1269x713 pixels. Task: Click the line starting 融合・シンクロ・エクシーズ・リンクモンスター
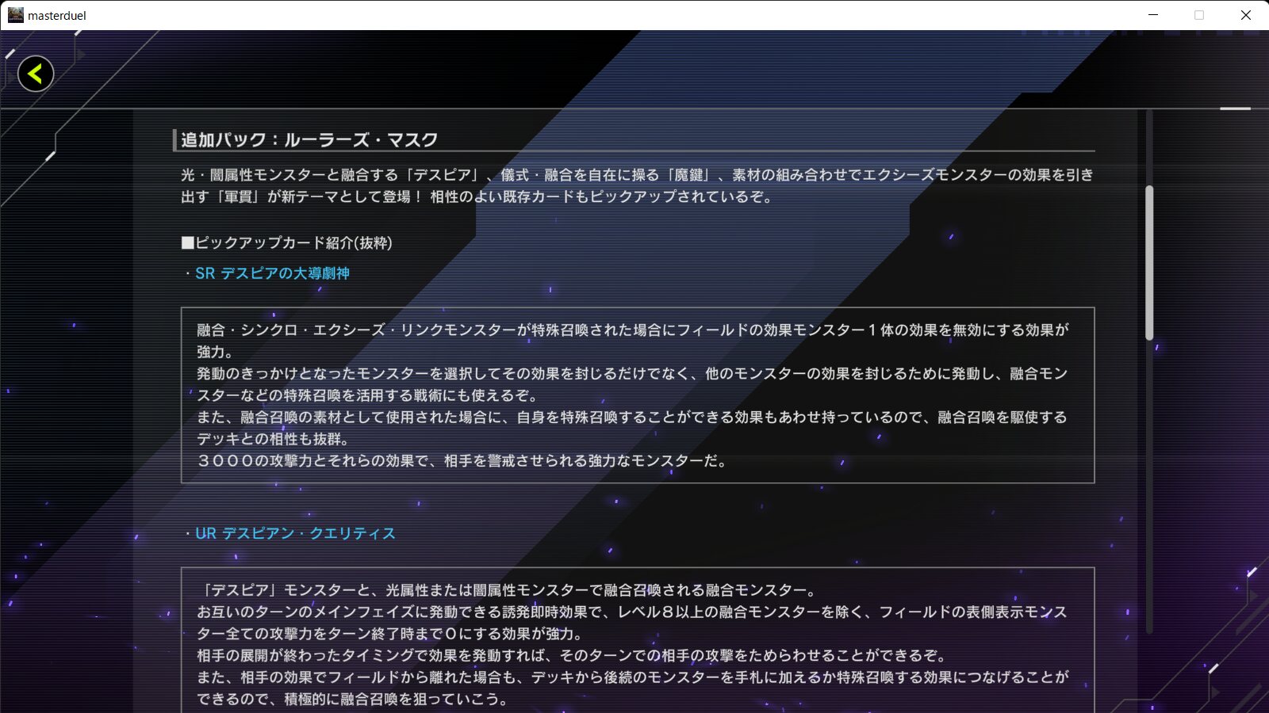pyautogui.click(x=633, y=330)
